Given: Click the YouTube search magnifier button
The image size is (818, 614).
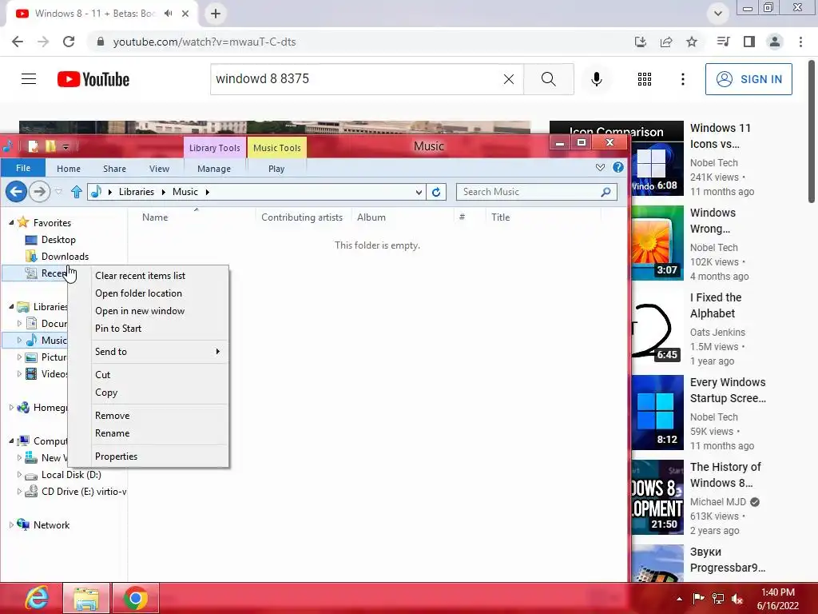Looking at the screenshot, I should (548, 79).
